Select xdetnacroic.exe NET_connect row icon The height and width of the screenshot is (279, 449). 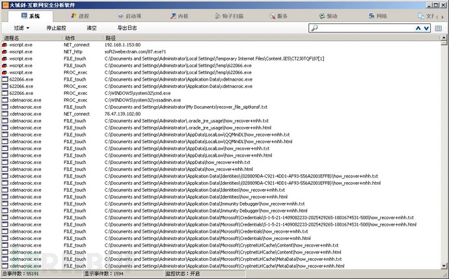pos(5,114)
